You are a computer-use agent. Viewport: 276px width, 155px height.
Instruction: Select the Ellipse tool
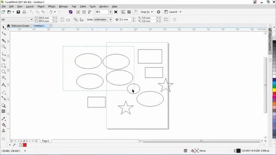[3, 71]
